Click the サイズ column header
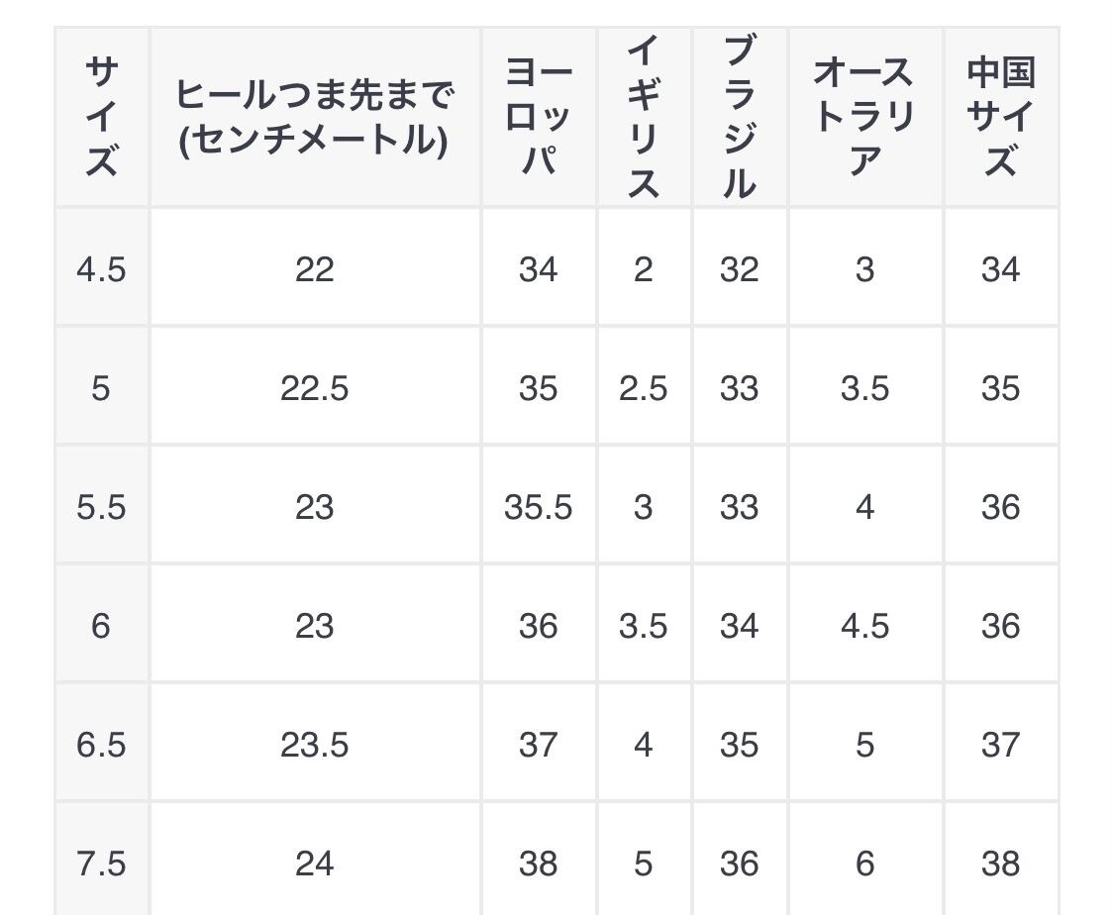 click(101, 117)
